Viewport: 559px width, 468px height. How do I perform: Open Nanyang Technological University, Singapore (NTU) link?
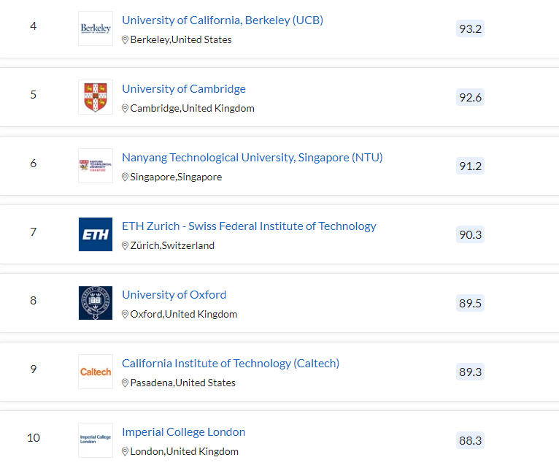click(x=252, y=158)
